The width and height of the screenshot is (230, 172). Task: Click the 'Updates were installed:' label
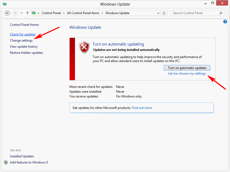click(86, 92)
